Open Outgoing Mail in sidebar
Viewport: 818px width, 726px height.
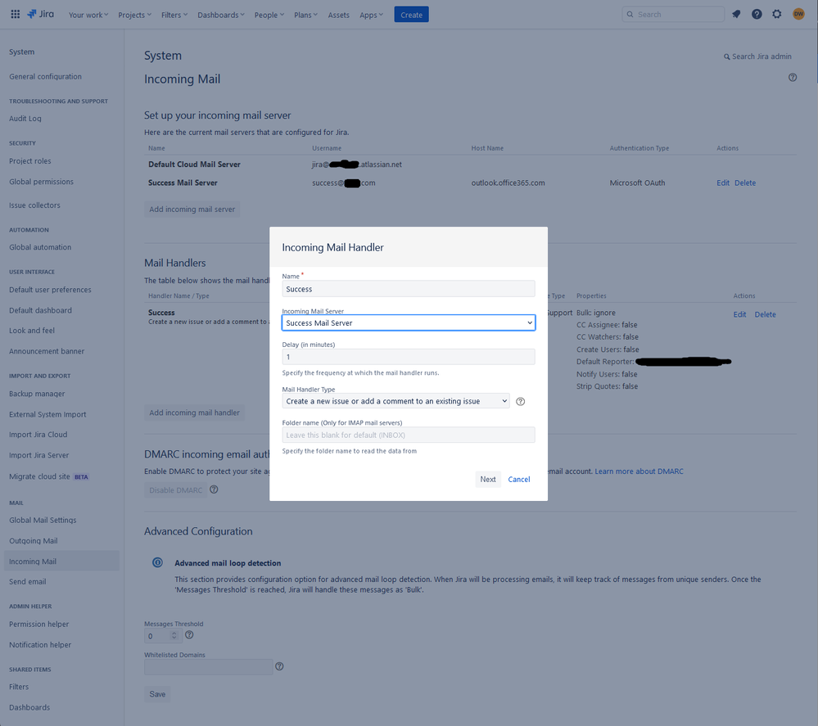click(x=34, y=540)
